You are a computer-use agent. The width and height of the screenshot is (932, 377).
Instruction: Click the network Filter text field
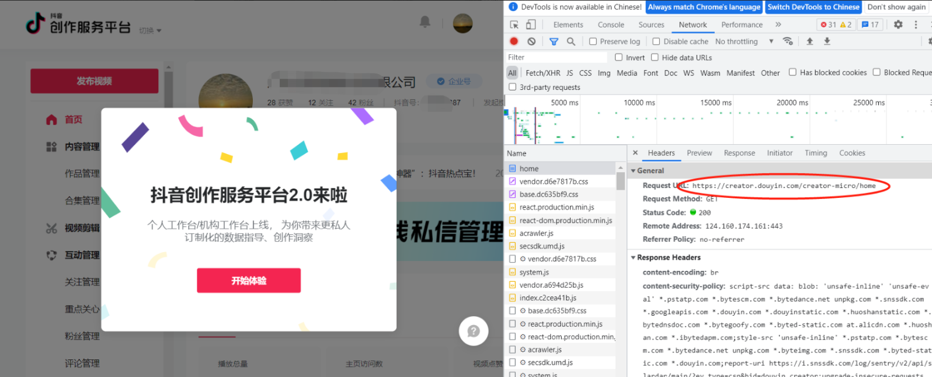[557, 57]
